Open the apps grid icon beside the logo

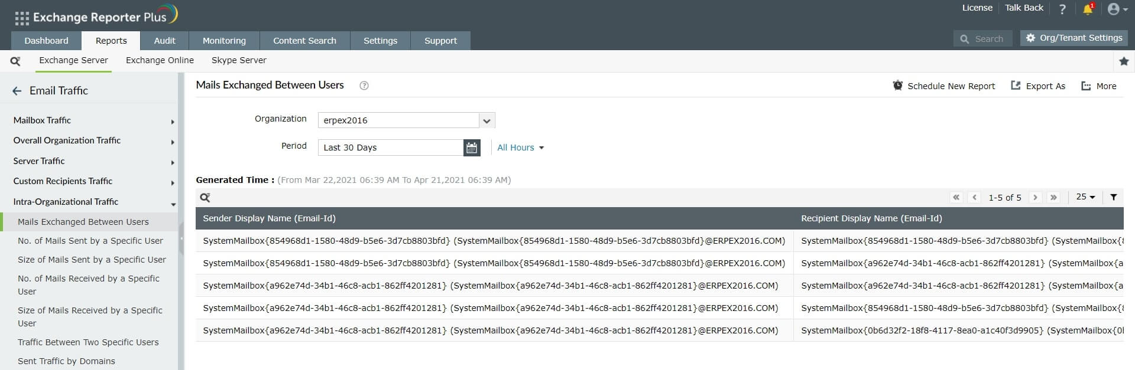point(22,18)
